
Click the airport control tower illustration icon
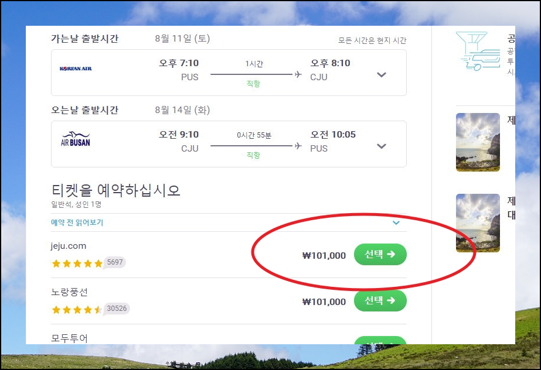point(478,51)
